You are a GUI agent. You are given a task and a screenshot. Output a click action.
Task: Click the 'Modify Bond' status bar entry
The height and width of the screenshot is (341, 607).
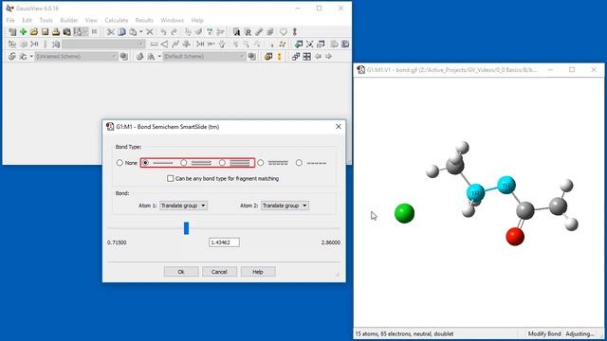pos(544,333)
